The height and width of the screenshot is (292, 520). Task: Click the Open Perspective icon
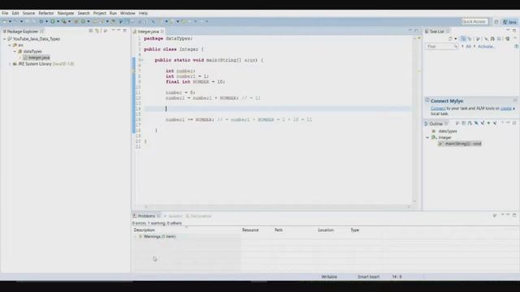click(x=496, y=22)
